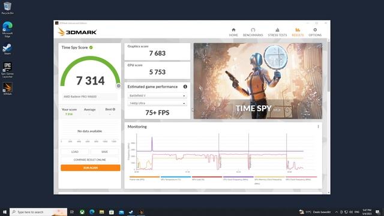Viewport: 384px width, 216px height.
Task: Toggle the GPU Load legend series
Action: coord(206,179)
